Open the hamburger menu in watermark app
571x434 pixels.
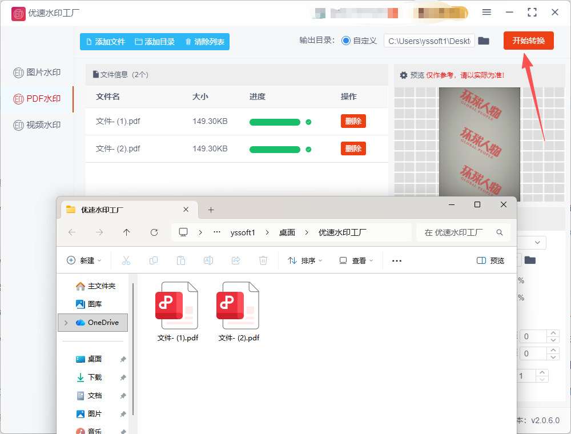(x=486, y=13)
